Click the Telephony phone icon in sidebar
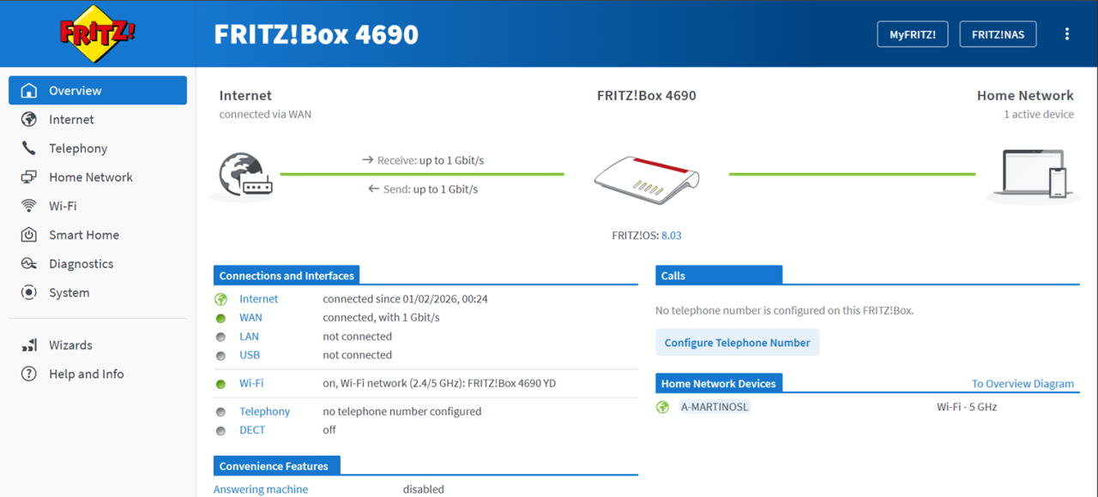1098x497 pixels. point(29,148)
